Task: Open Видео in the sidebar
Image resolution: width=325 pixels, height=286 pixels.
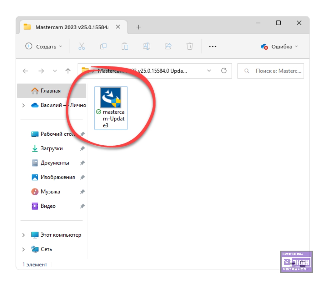Action: [43, 206]
